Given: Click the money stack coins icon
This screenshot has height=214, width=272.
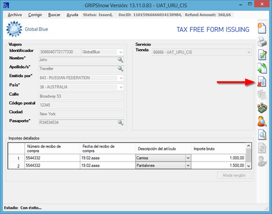Looking at the screenshot, I should click(262, 108).
